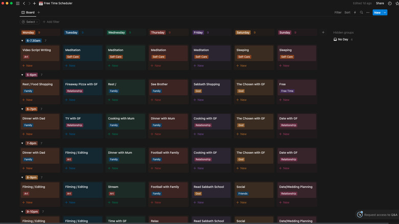The image size is (399, 224).
Task: Open the dropdown arrow beside New button
Action: [x=385, y=12]
